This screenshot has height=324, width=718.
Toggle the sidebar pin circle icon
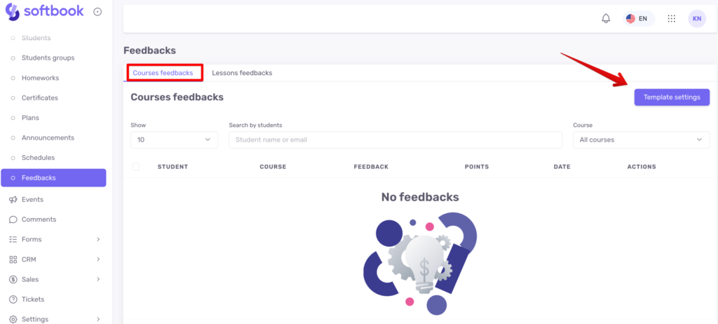pyautogui.click(x=97, y=12)
